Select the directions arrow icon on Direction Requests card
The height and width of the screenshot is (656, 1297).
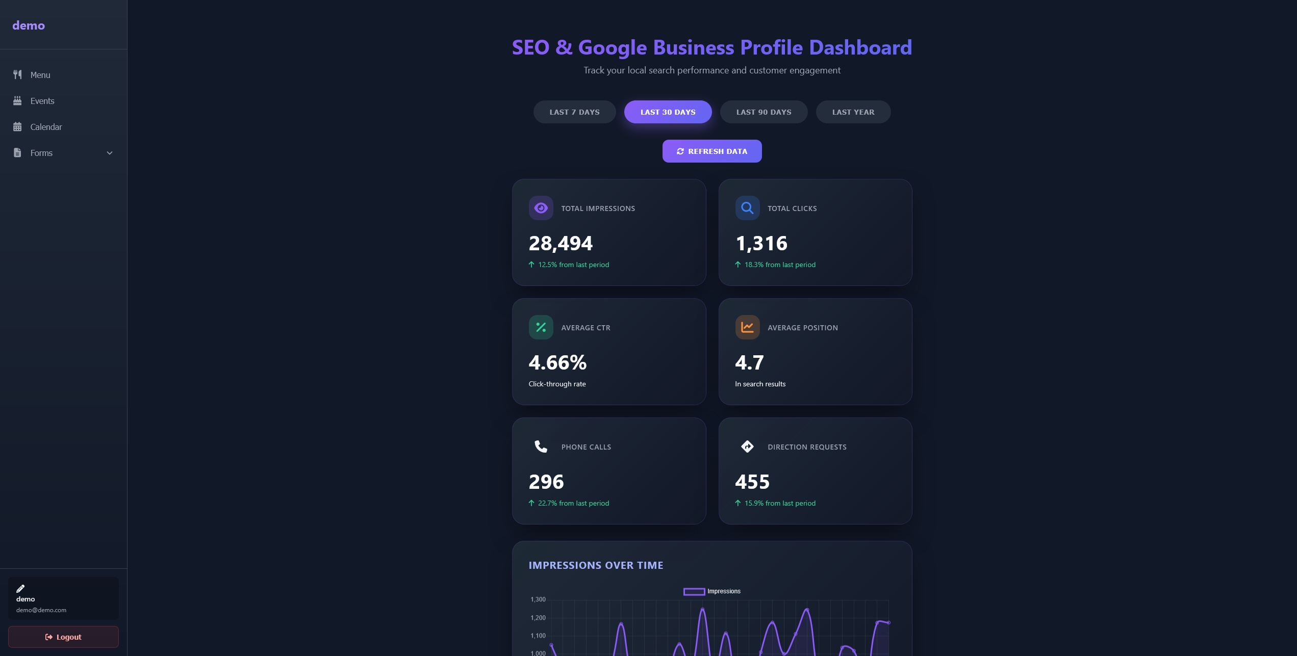pyautogui.click(x=747, y=446)
